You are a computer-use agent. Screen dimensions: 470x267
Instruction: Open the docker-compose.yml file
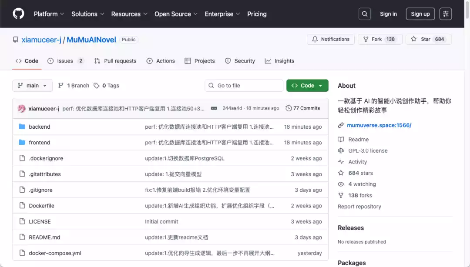pyautogui.click(x=55, y=253)
